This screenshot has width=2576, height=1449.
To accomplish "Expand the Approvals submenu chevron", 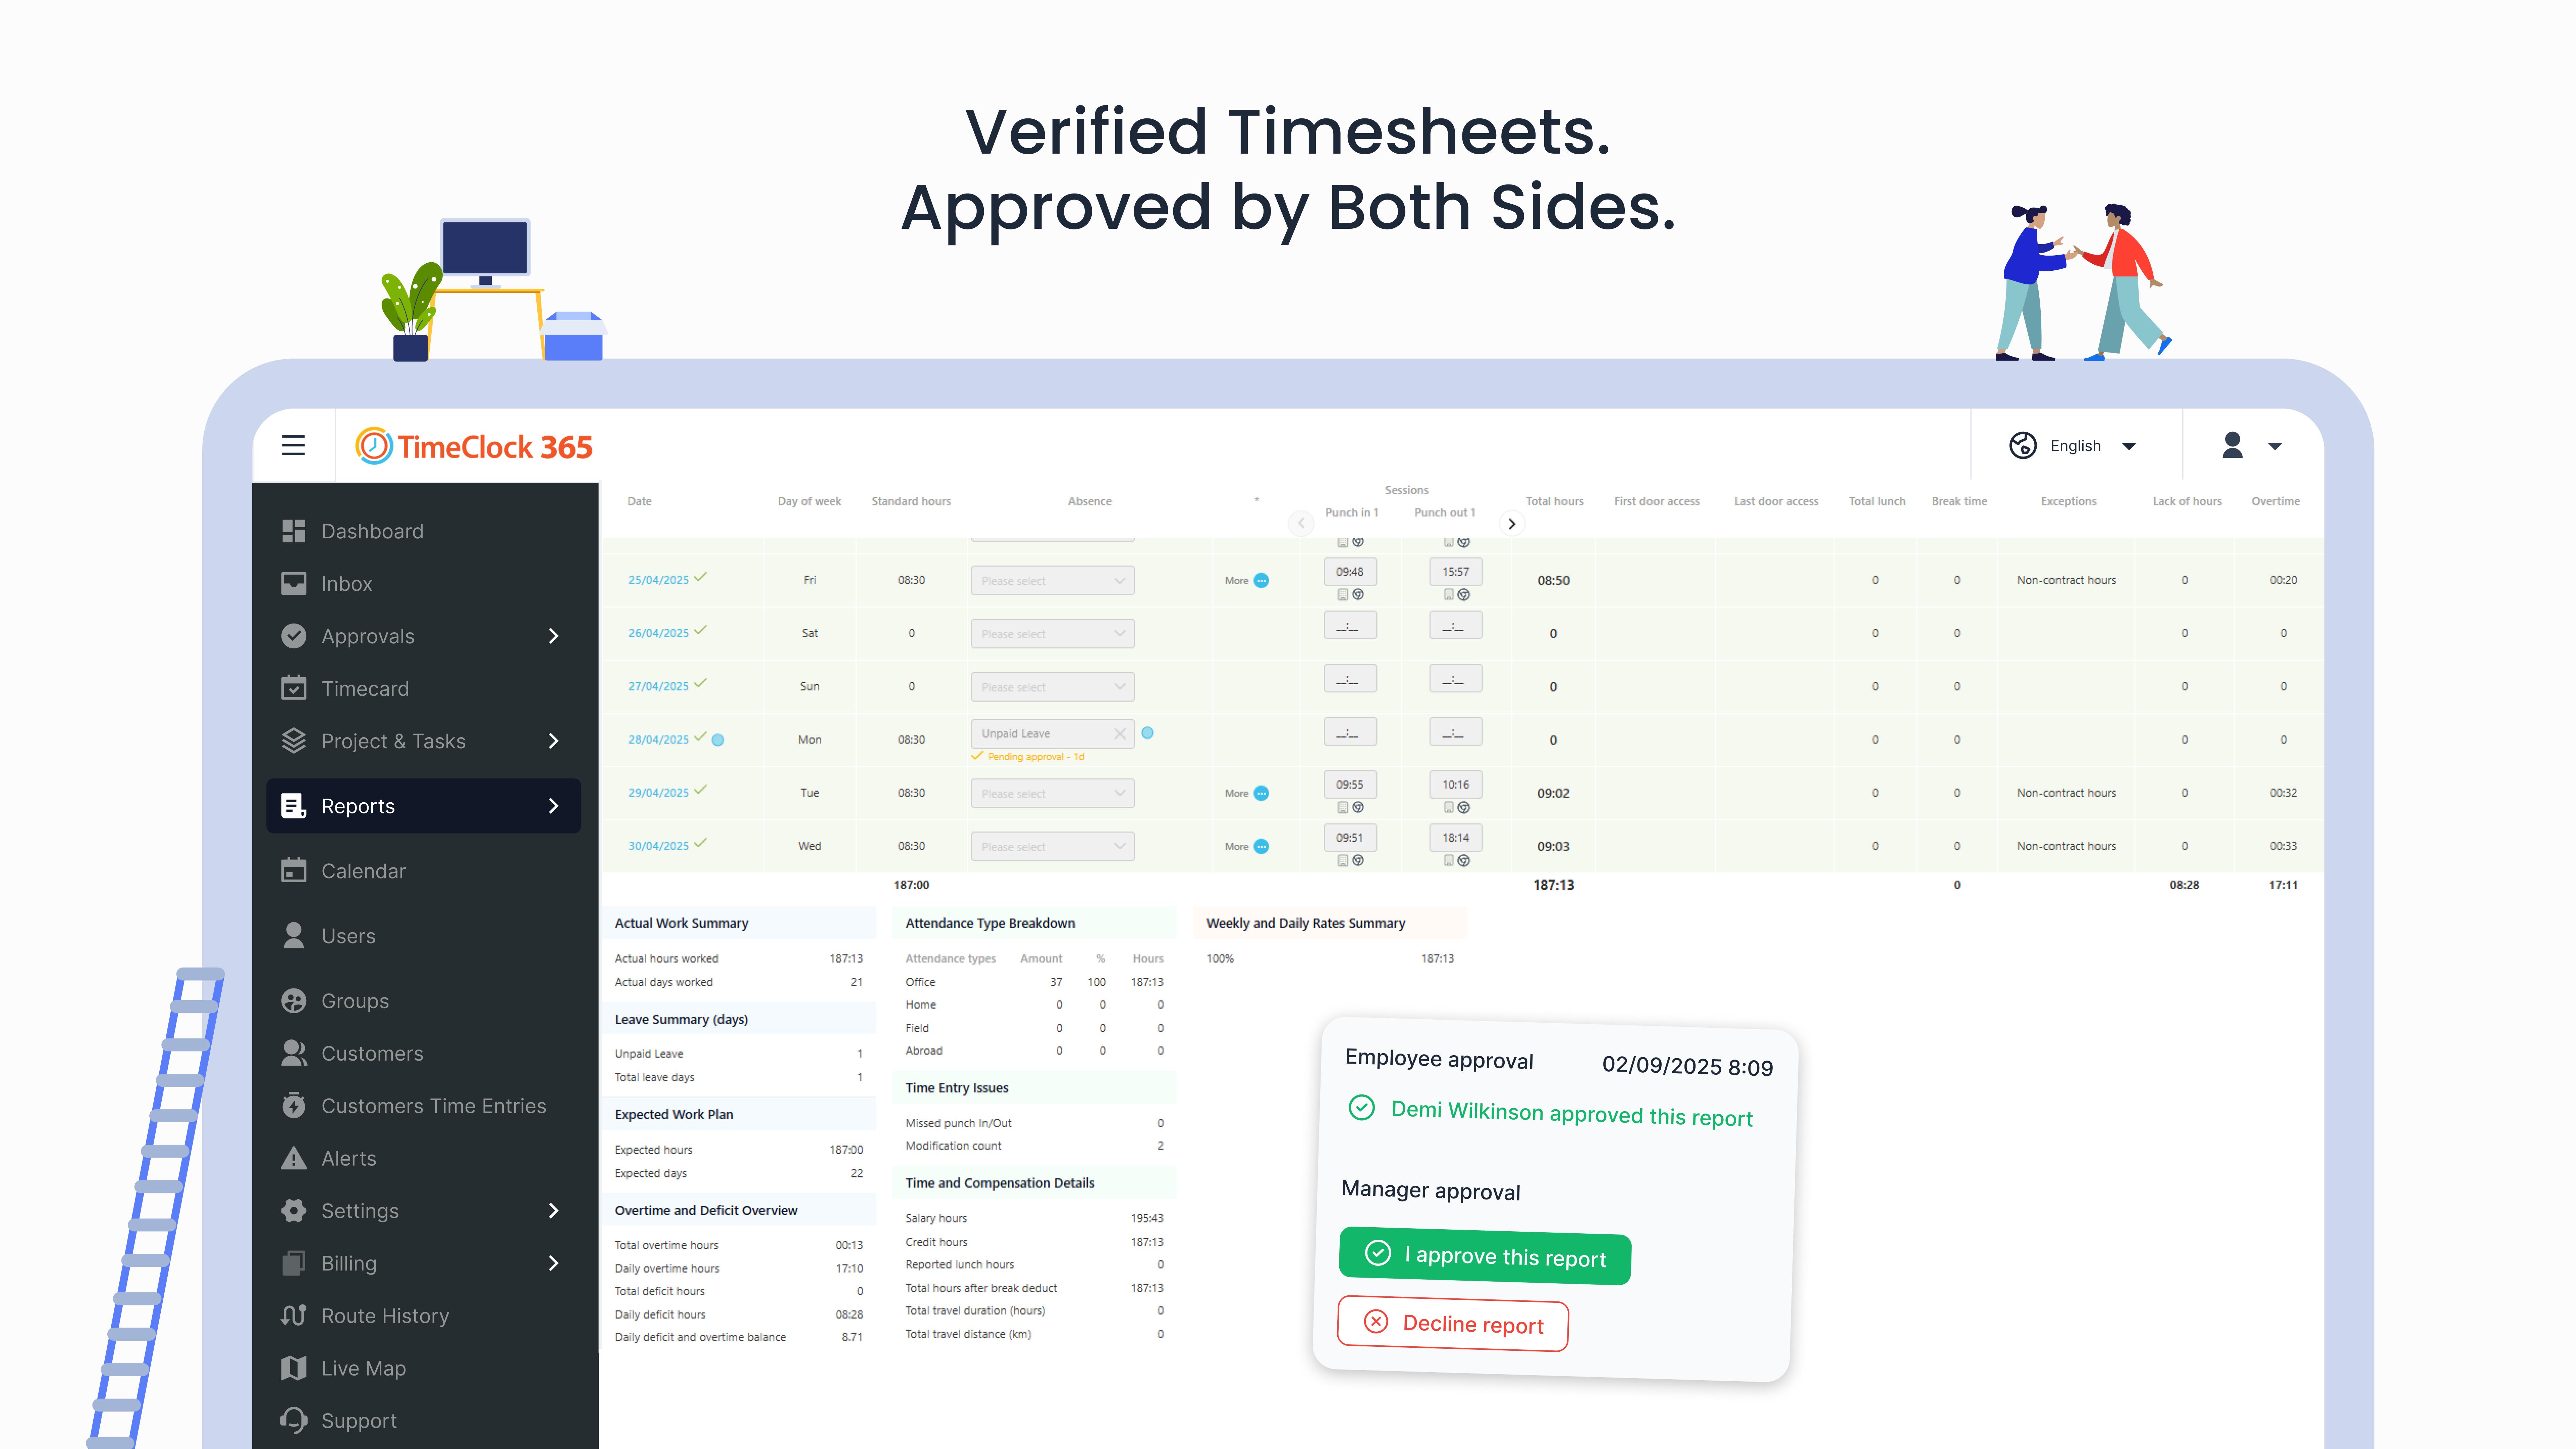I will pos(554,636).
